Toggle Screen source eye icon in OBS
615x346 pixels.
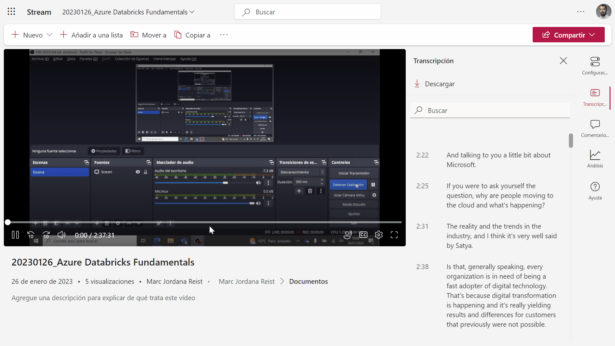point(138,172)
